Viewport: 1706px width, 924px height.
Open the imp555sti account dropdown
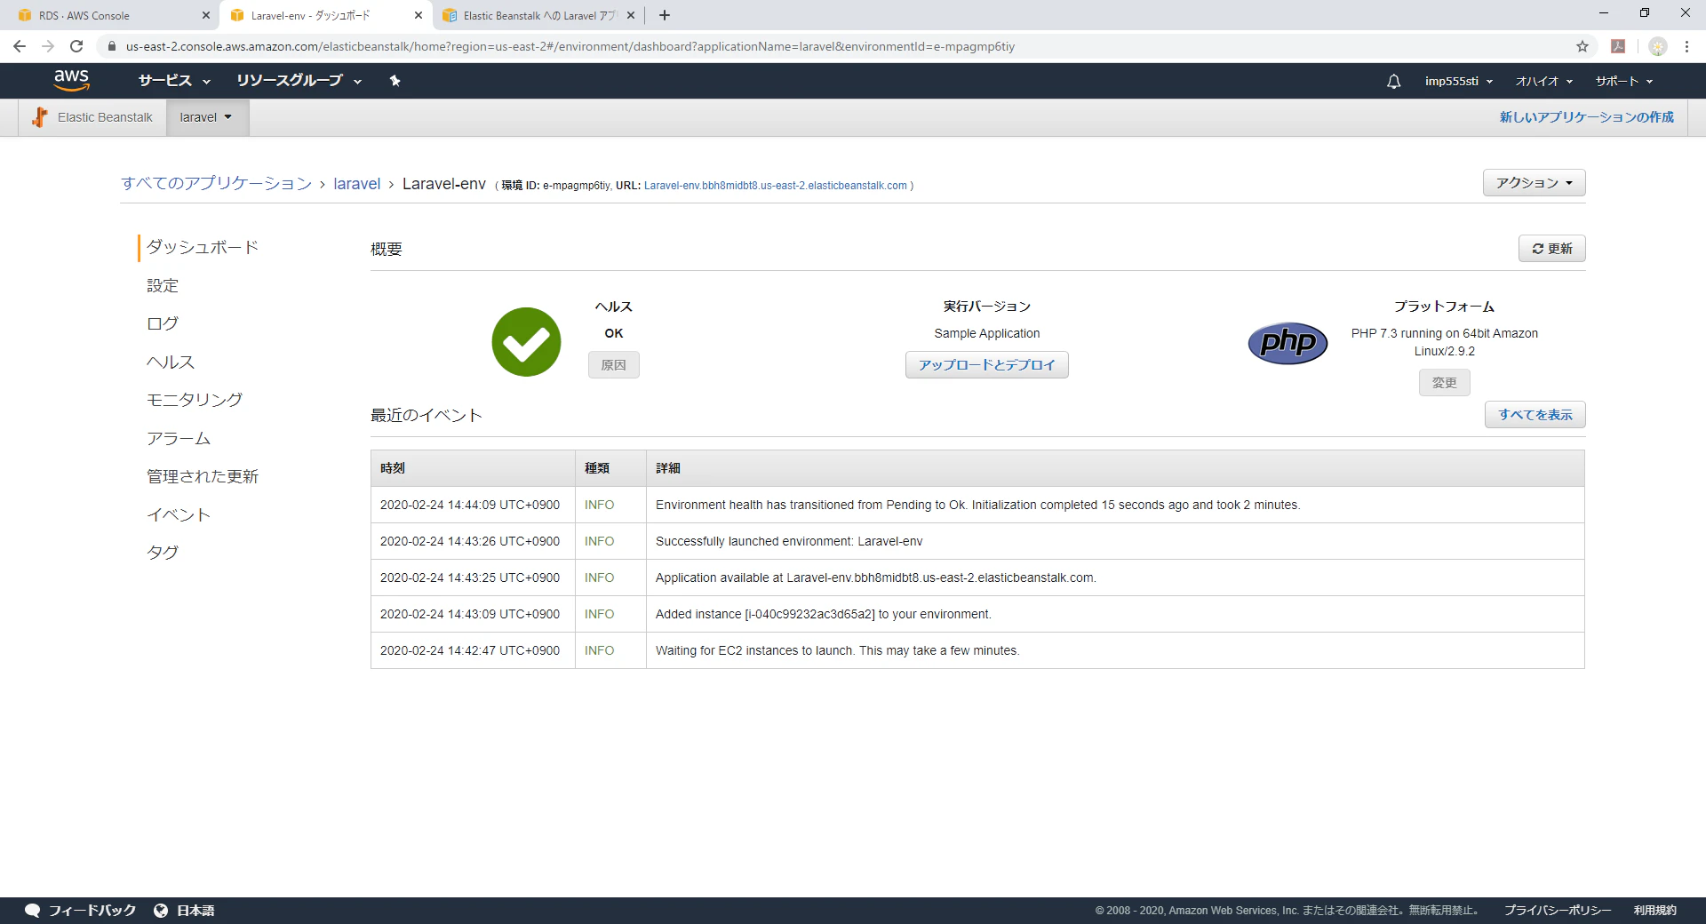[1459, 81]
